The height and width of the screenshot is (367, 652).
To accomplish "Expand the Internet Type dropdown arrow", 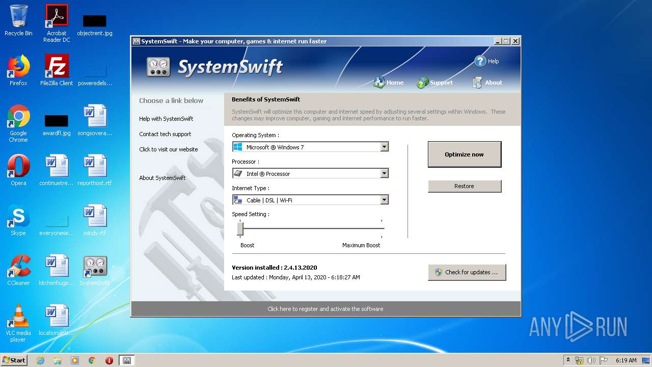I will [x=384, y=200].
